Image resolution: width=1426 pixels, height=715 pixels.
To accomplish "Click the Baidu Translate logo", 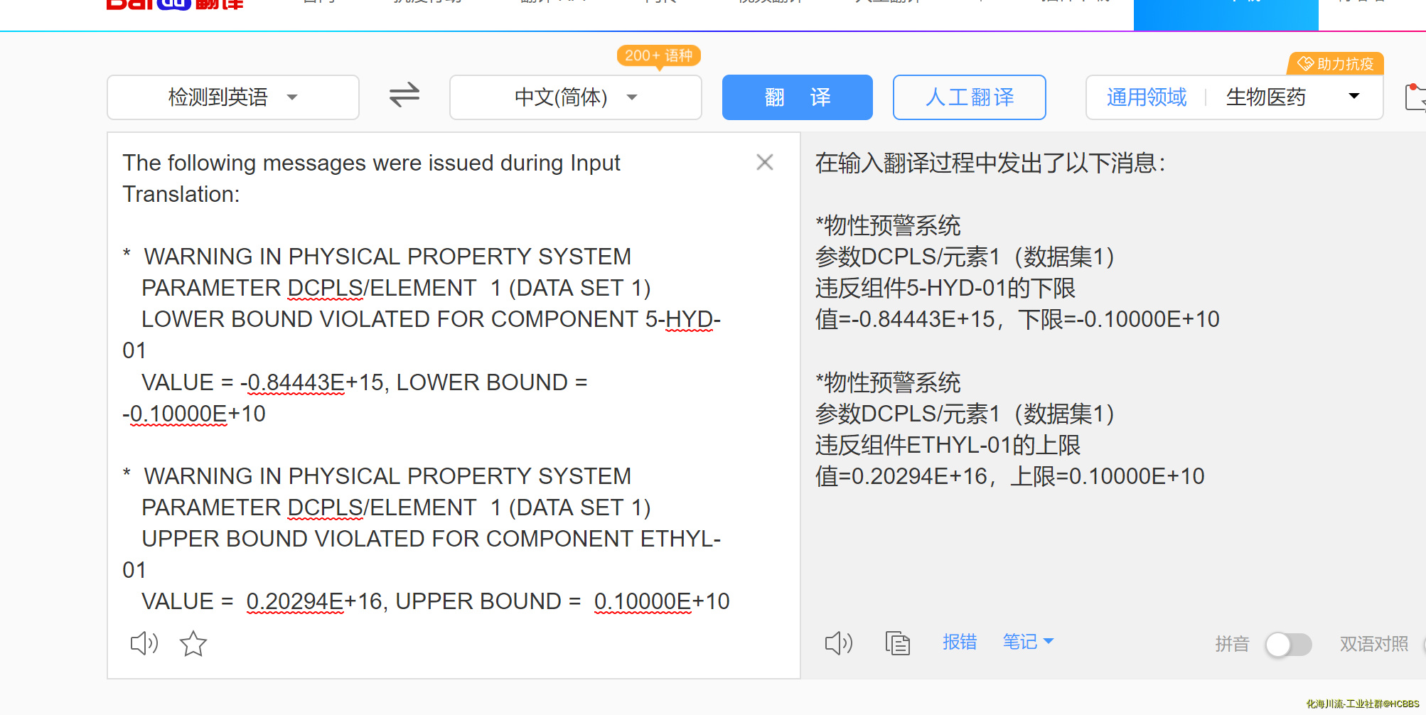I will tap(174, 6).
